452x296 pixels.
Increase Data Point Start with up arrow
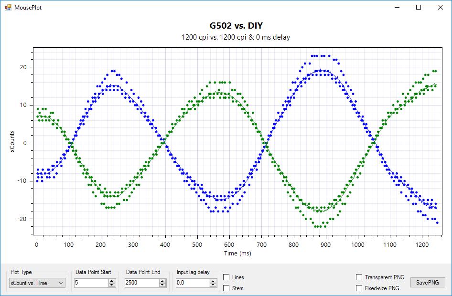(112, 281)
